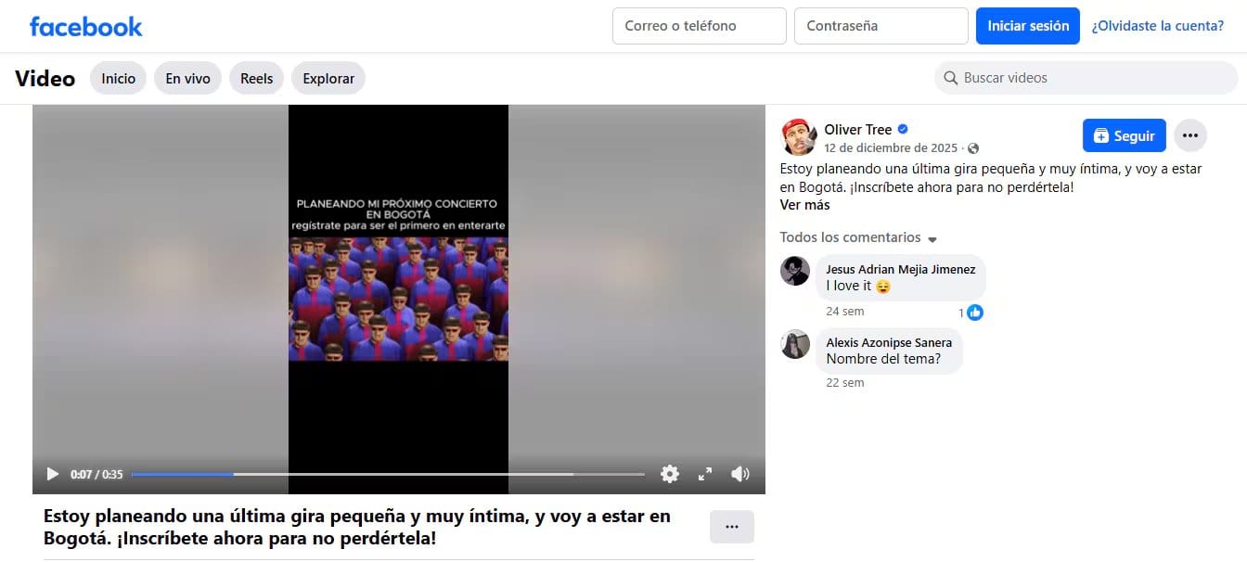Click the 12 de diciembre de 2025 date
This screenshot has height=562, width=1247.
pos(890,148)
